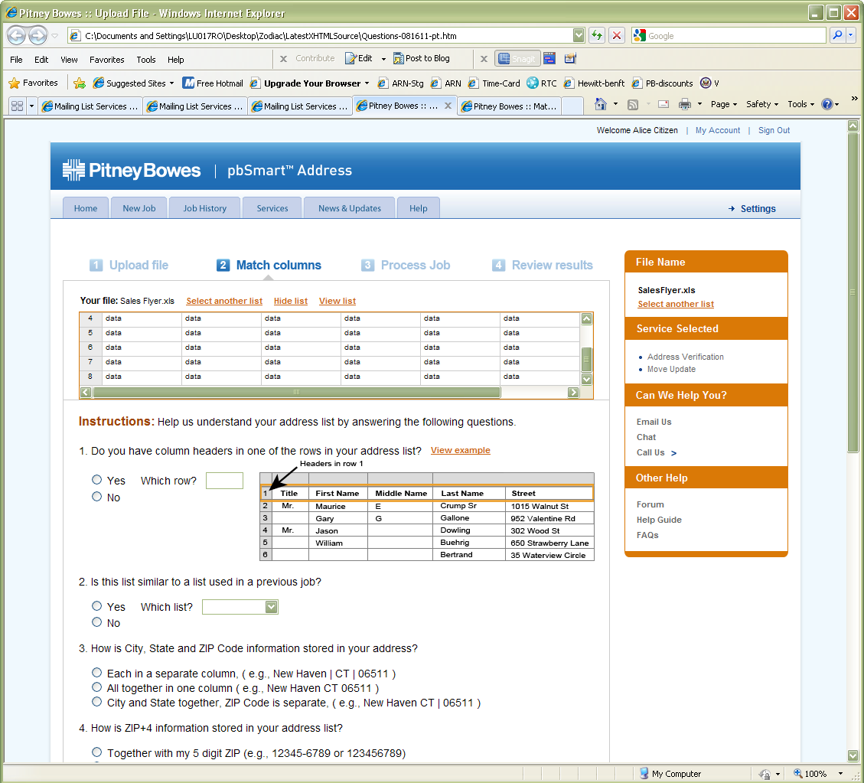The width and height of the screenshot is (864, 783).
Task: Switch to the Job History tab
Action: pos(204,208)
